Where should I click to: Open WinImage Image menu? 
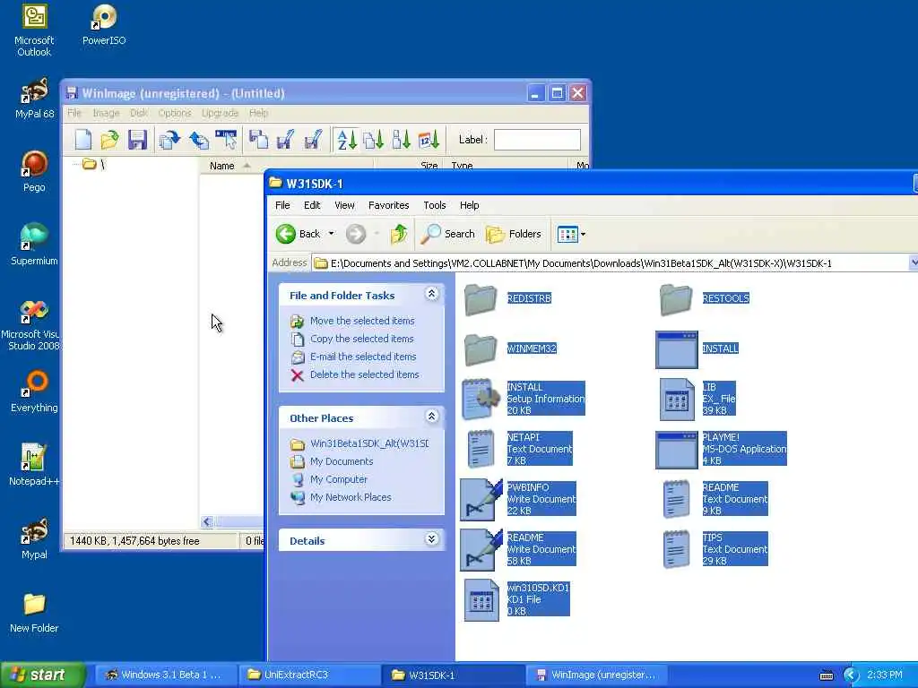106,113
